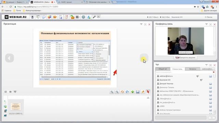
Task: Zoom in on the presentation slide
Action: (x=112, y=92)
